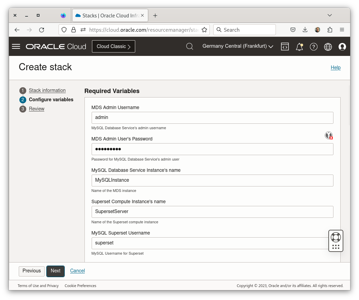
Task: Open the user profile avatar
Action: [x=342, y=47]
